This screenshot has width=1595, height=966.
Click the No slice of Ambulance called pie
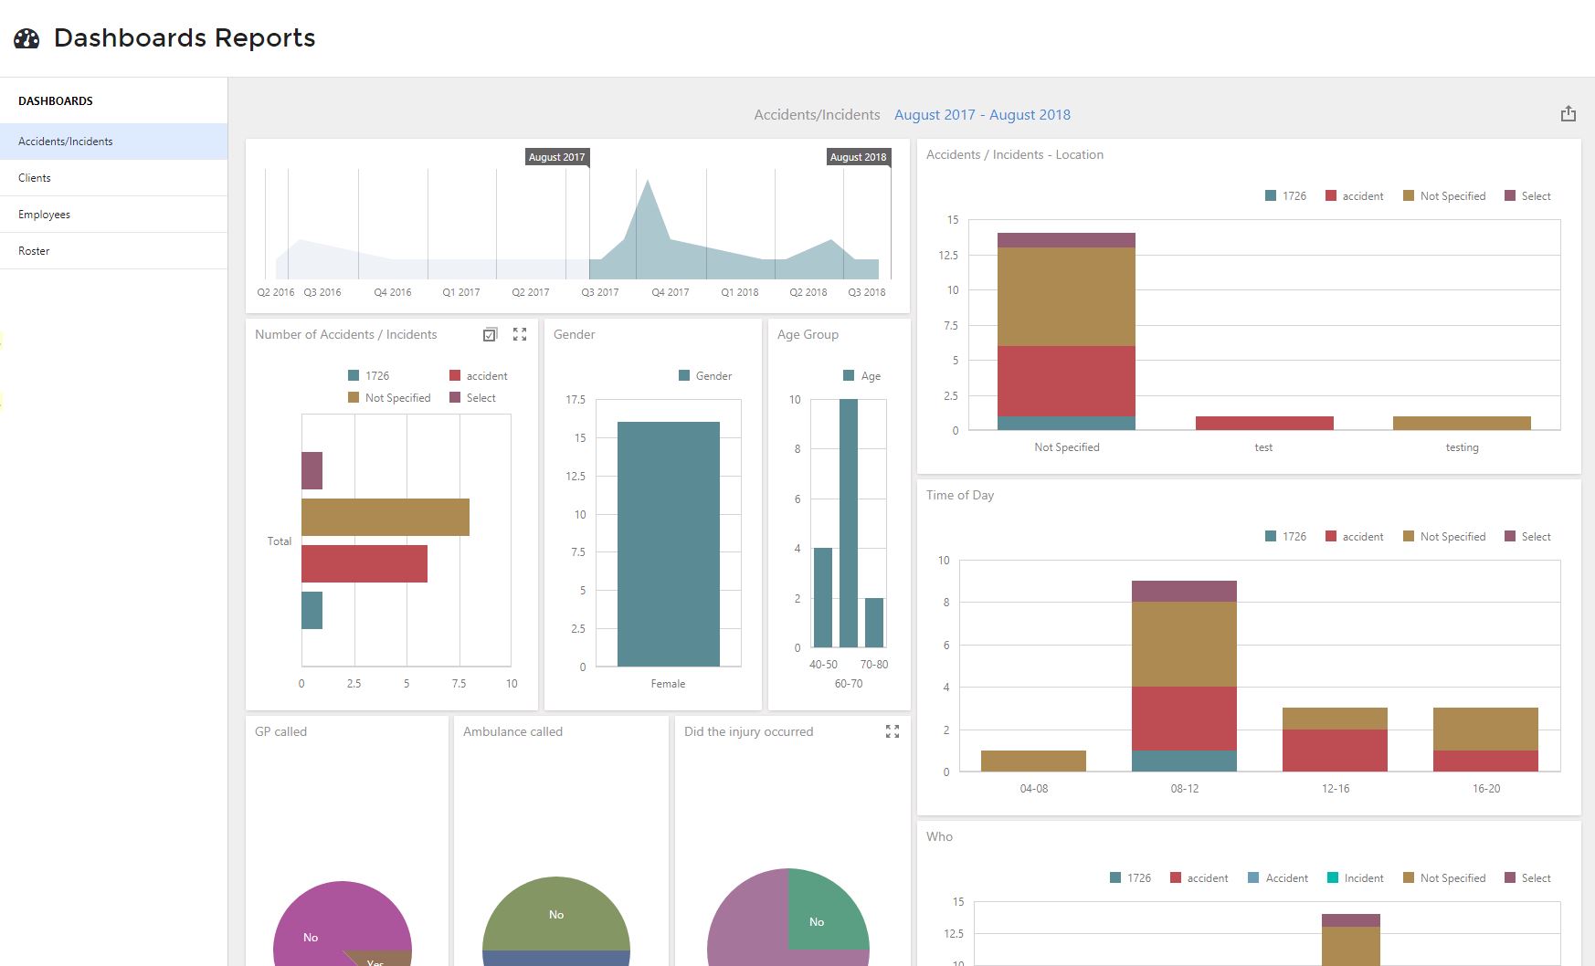556,913
